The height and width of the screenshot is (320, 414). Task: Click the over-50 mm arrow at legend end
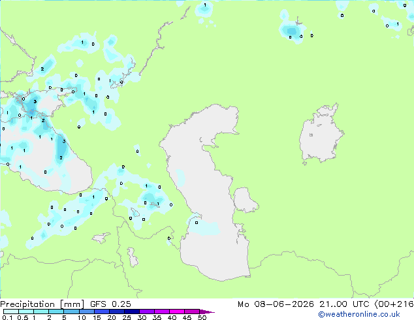pos(207,312)
